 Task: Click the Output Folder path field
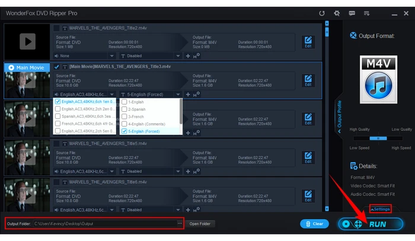(105, 224)
